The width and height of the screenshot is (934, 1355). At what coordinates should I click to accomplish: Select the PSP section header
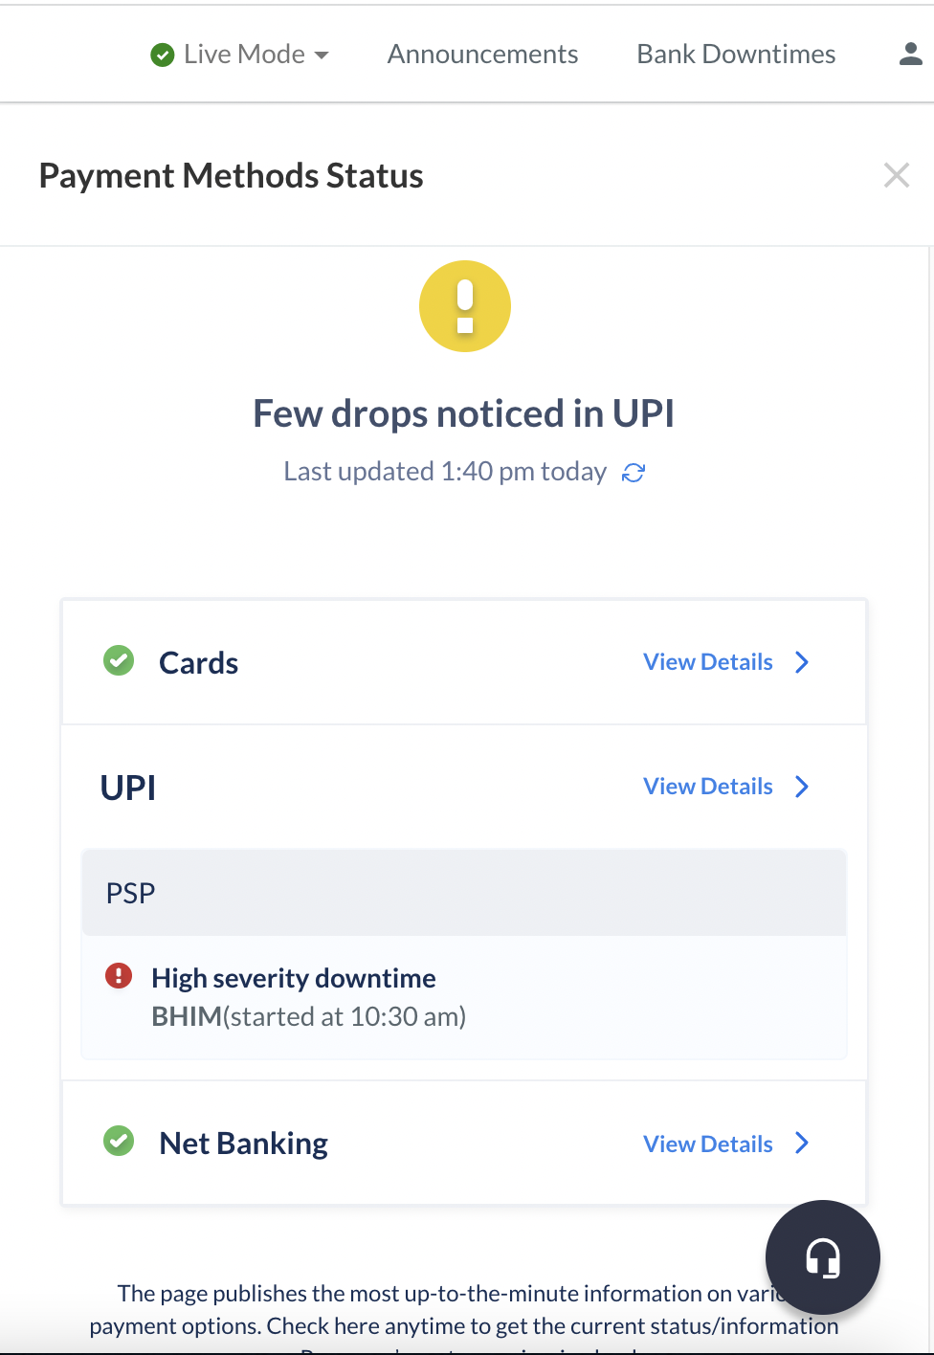coord(464,893)
